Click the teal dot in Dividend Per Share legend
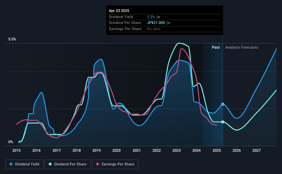 50,164
